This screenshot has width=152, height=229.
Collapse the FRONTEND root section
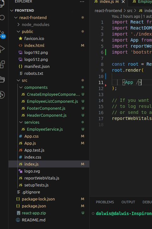coord(12,11)
